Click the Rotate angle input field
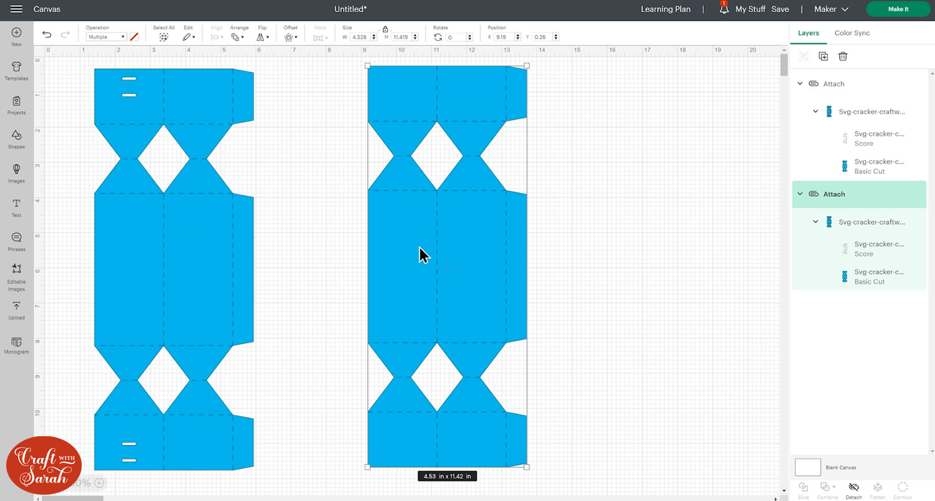This screenshot has width=935, height=501. pyautogui.click(x=458, y=37)
